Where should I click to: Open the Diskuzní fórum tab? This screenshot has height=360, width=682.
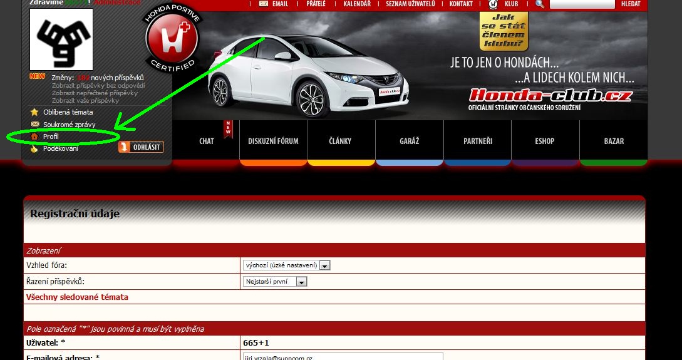(x=273, y=141)
